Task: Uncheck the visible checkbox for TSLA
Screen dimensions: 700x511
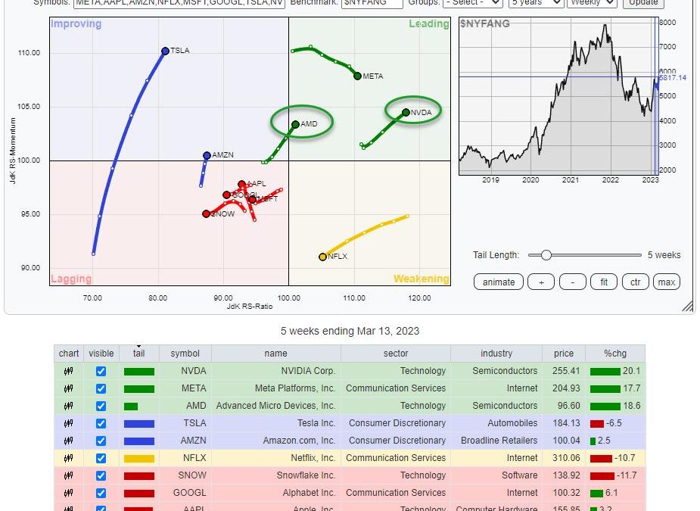Action: (101, 423)
